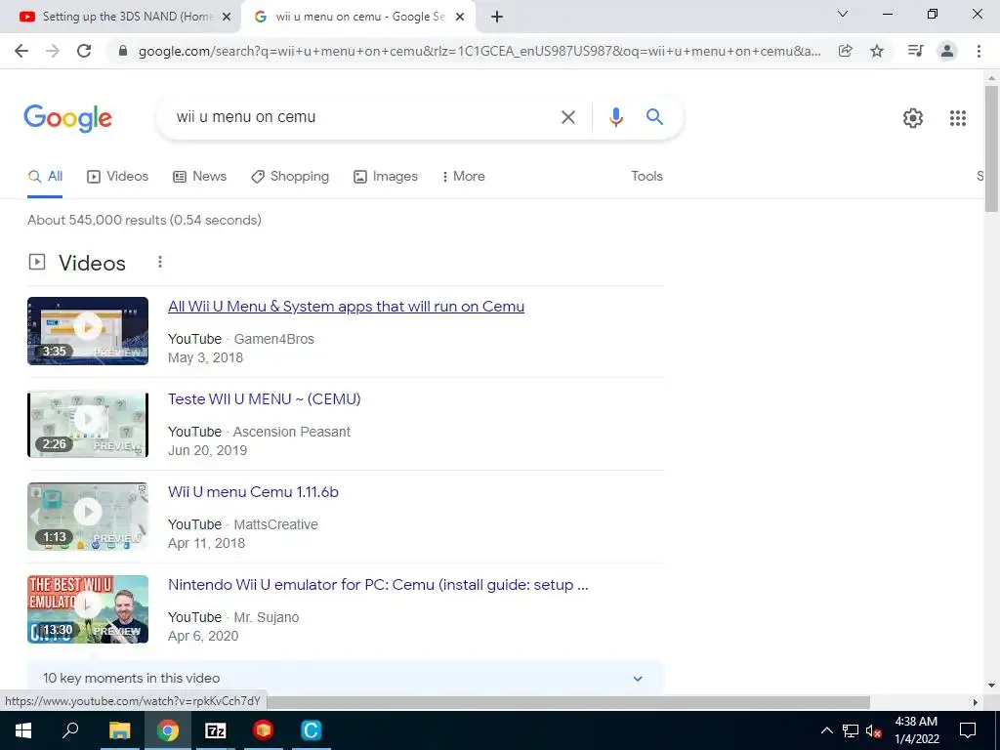Open the Windows notification center
The image size is (1000, 750).
(968, 730)
